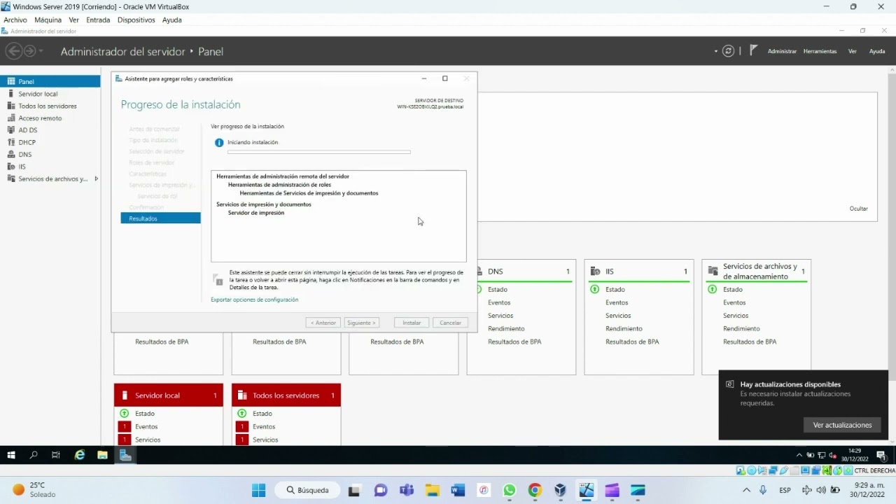This screenshot has height=504, width=896.
Task: Go back in Server Manager navigation
Action: [13, 51]
